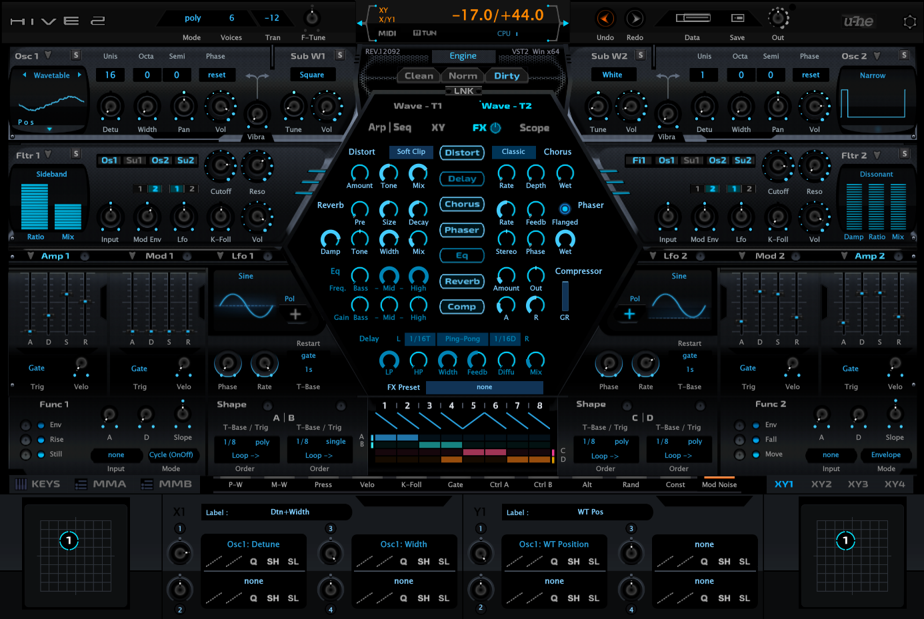Open the KEYS tab
Screen dimensions: 924x619
tap(38, 484)
